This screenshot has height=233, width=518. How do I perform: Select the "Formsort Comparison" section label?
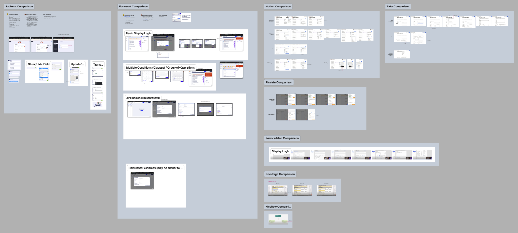click(x=133, y=7)
